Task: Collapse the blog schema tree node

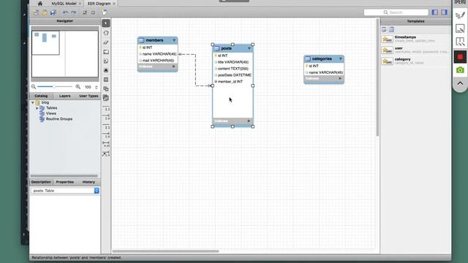Action: 33,102
